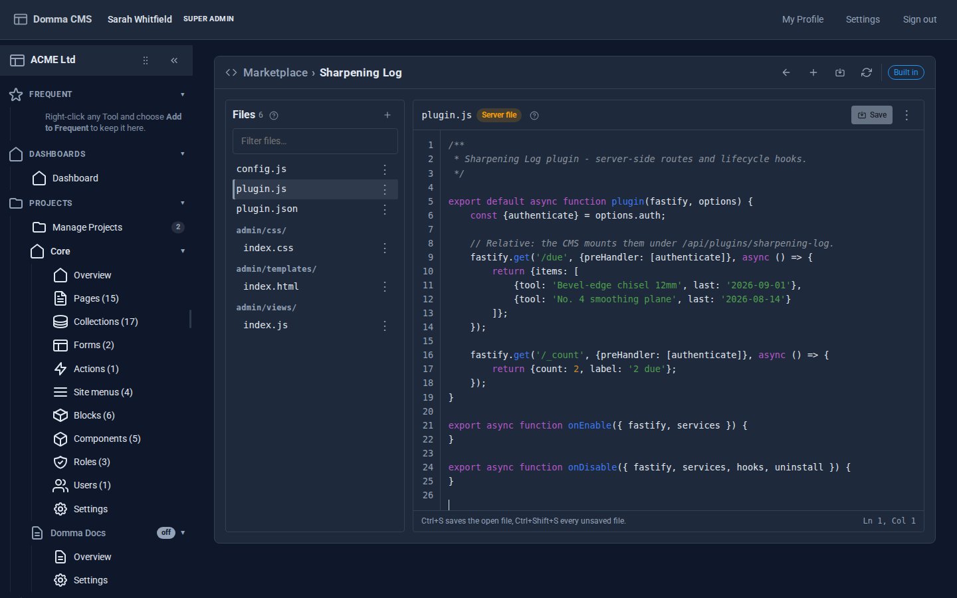This screenshot has width=957, height=598.
Task: Open the index.js file options menu
Action: pyautogui.click(x=385, y=326)
